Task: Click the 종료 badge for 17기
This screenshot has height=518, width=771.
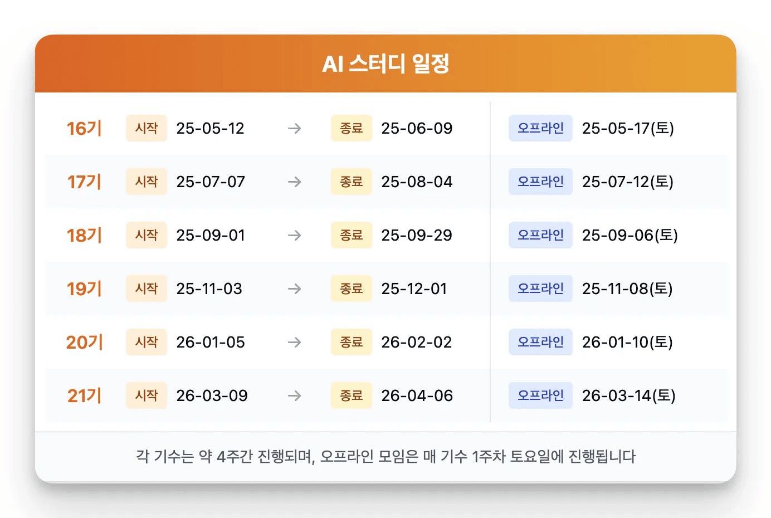Action: click(351, 182)
